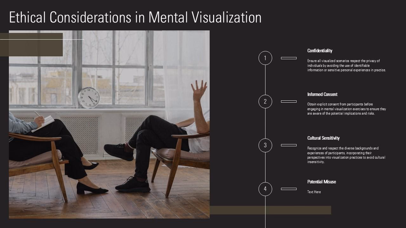Click the small bar next to Informed Consent

pyautogui.click(x=289, y=102)
